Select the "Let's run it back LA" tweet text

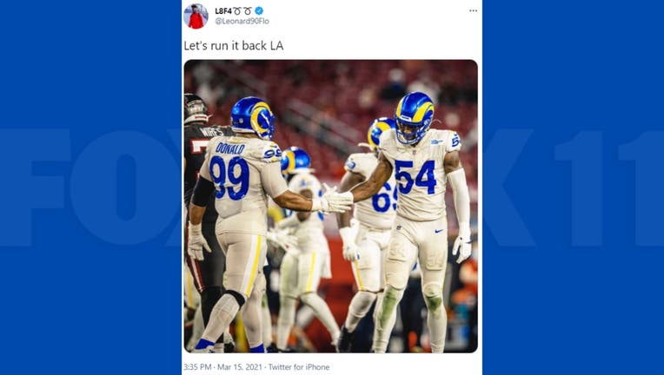233,46
